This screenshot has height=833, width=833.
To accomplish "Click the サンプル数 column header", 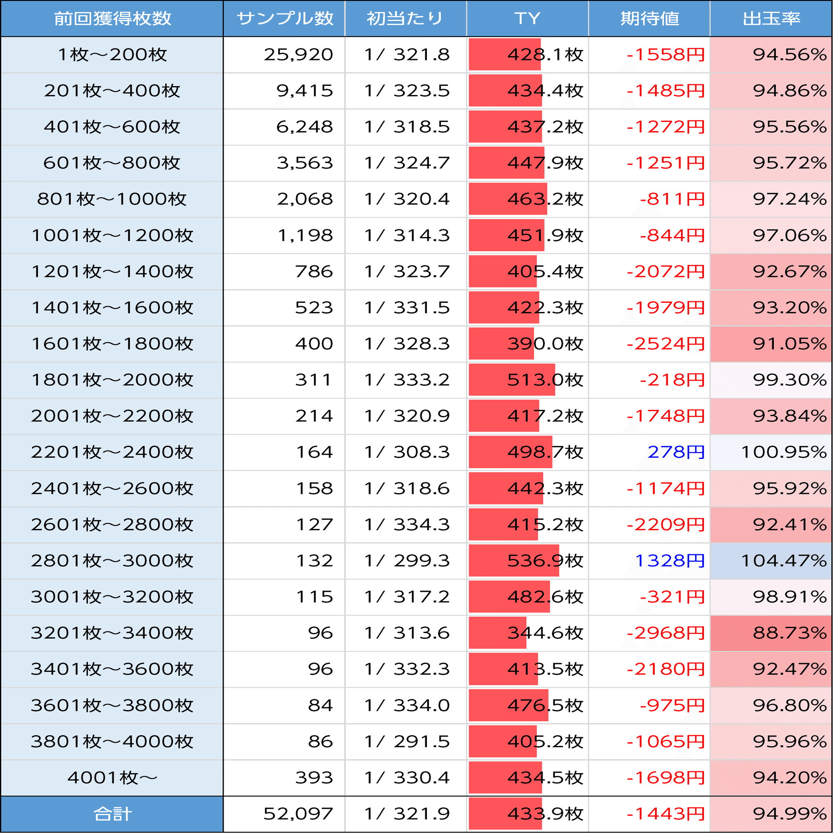I will [x=284, y=19].
